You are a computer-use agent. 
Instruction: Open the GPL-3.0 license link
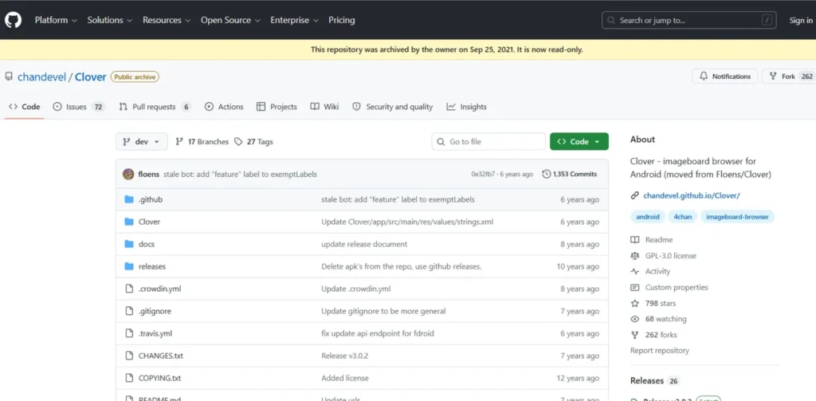(x=670, y=256)
